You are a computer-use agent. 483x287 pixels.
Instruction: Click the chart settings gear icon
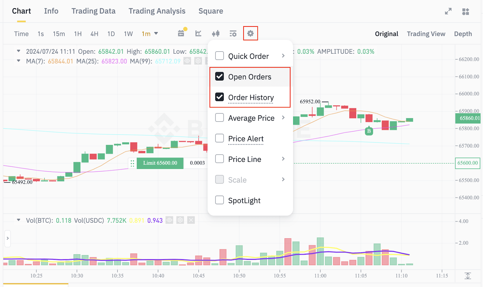[250, 33]
